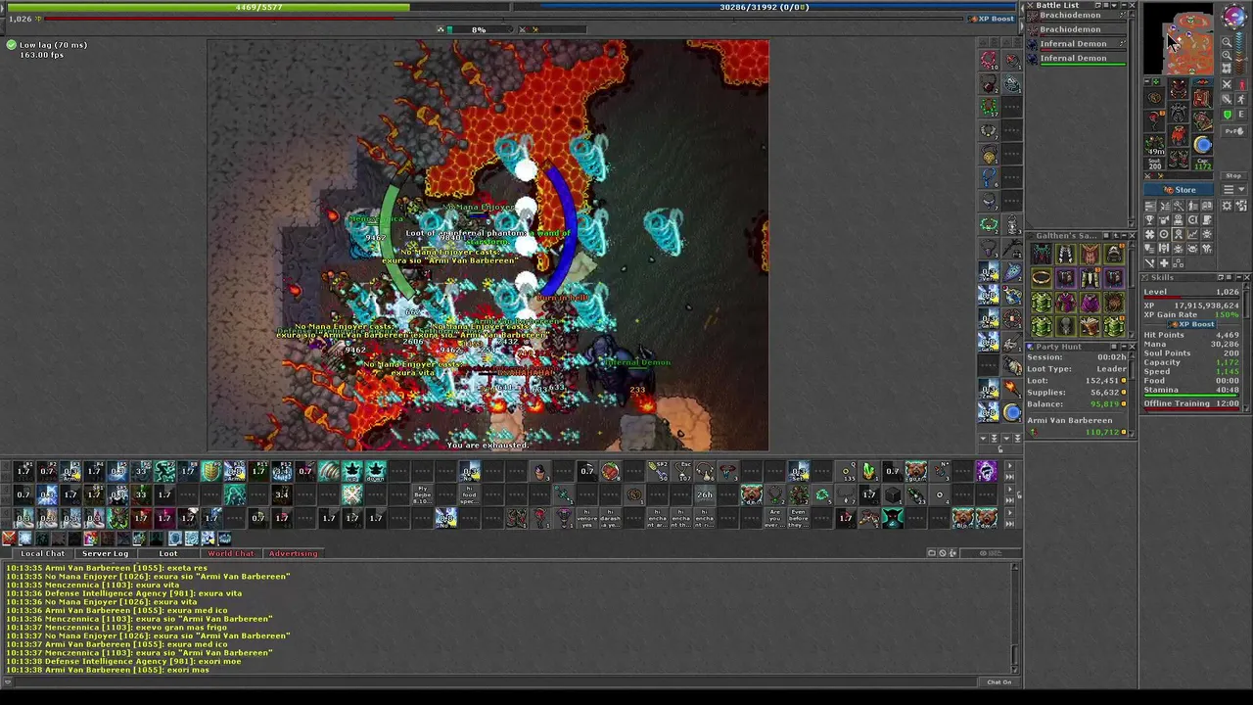1253x705 pixels.
Task: Click the minimap compass globe
Action: (x=1234, y=16)
